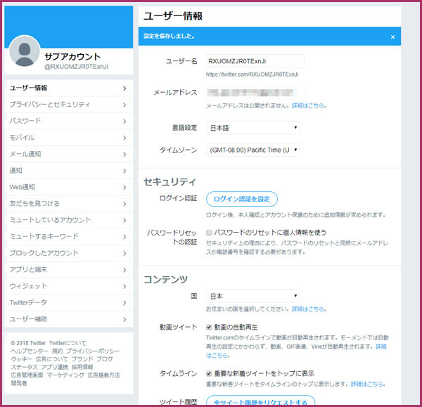The width and height of the screenshot is (422, 407).
Task: Open the モバイル settings section
Action: click(x=69, y=138)
